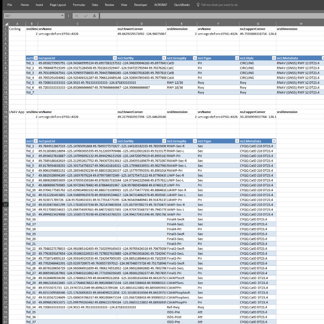324x324 pixels.
Task: Select the Developer tab
Action: pyautogui.click(x=141, y=5)
